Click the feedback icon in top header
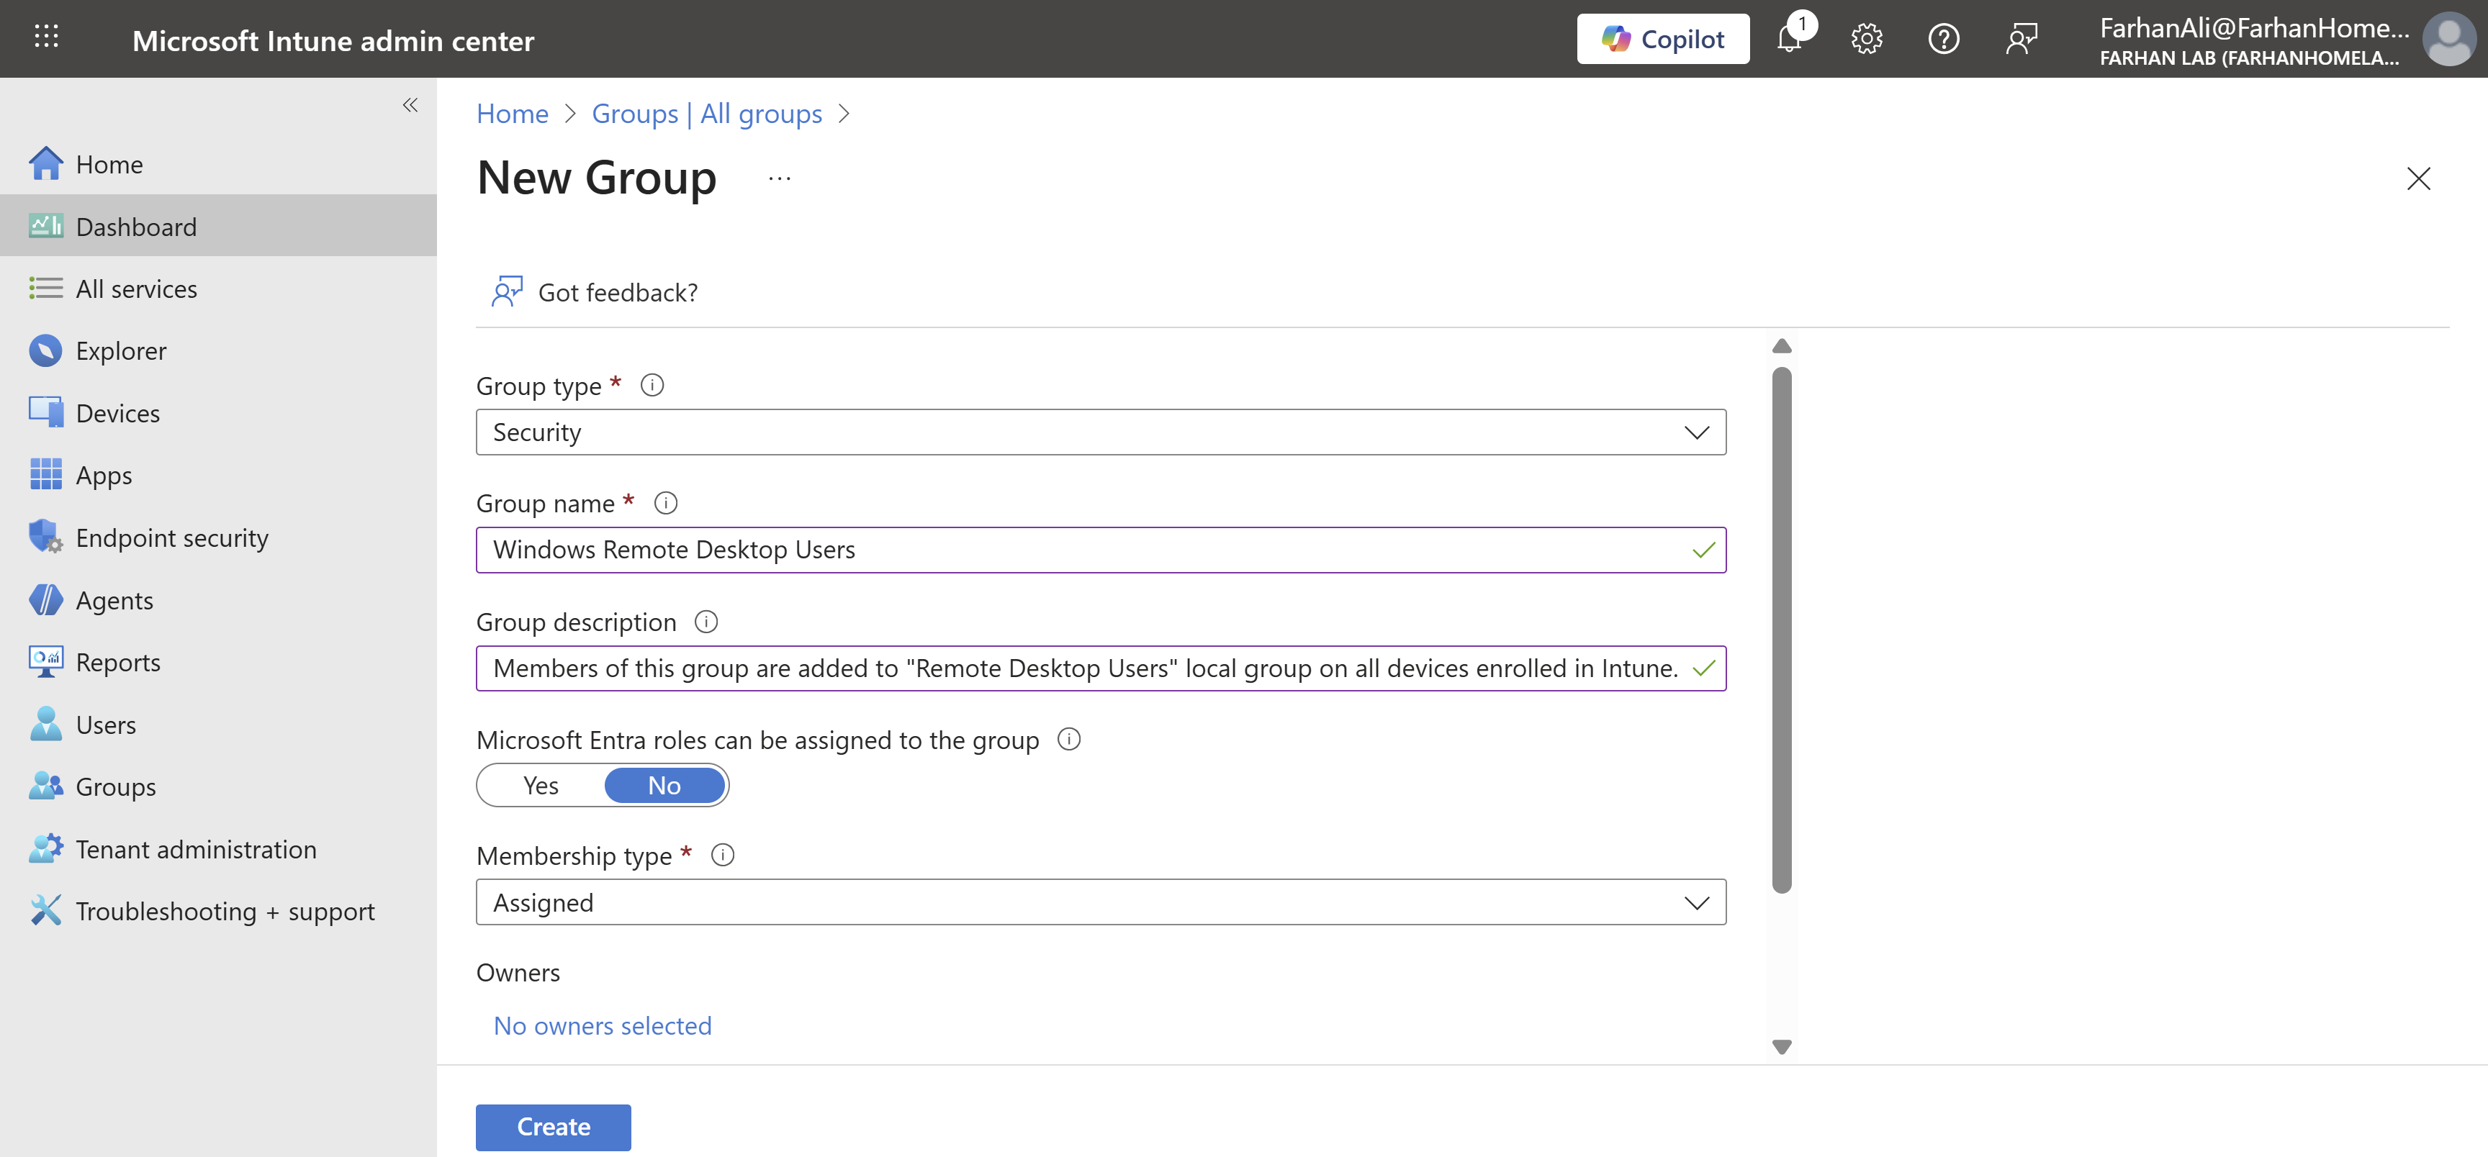Image resolution: width=2488 pixels, height=1157 pixels. point(2021,40)
